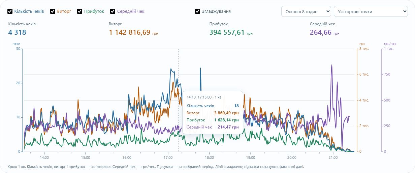Viewport: 415px width, 173px height.
Task: Click the 6 тис. revenue axis tick
Action: [364, 75]
